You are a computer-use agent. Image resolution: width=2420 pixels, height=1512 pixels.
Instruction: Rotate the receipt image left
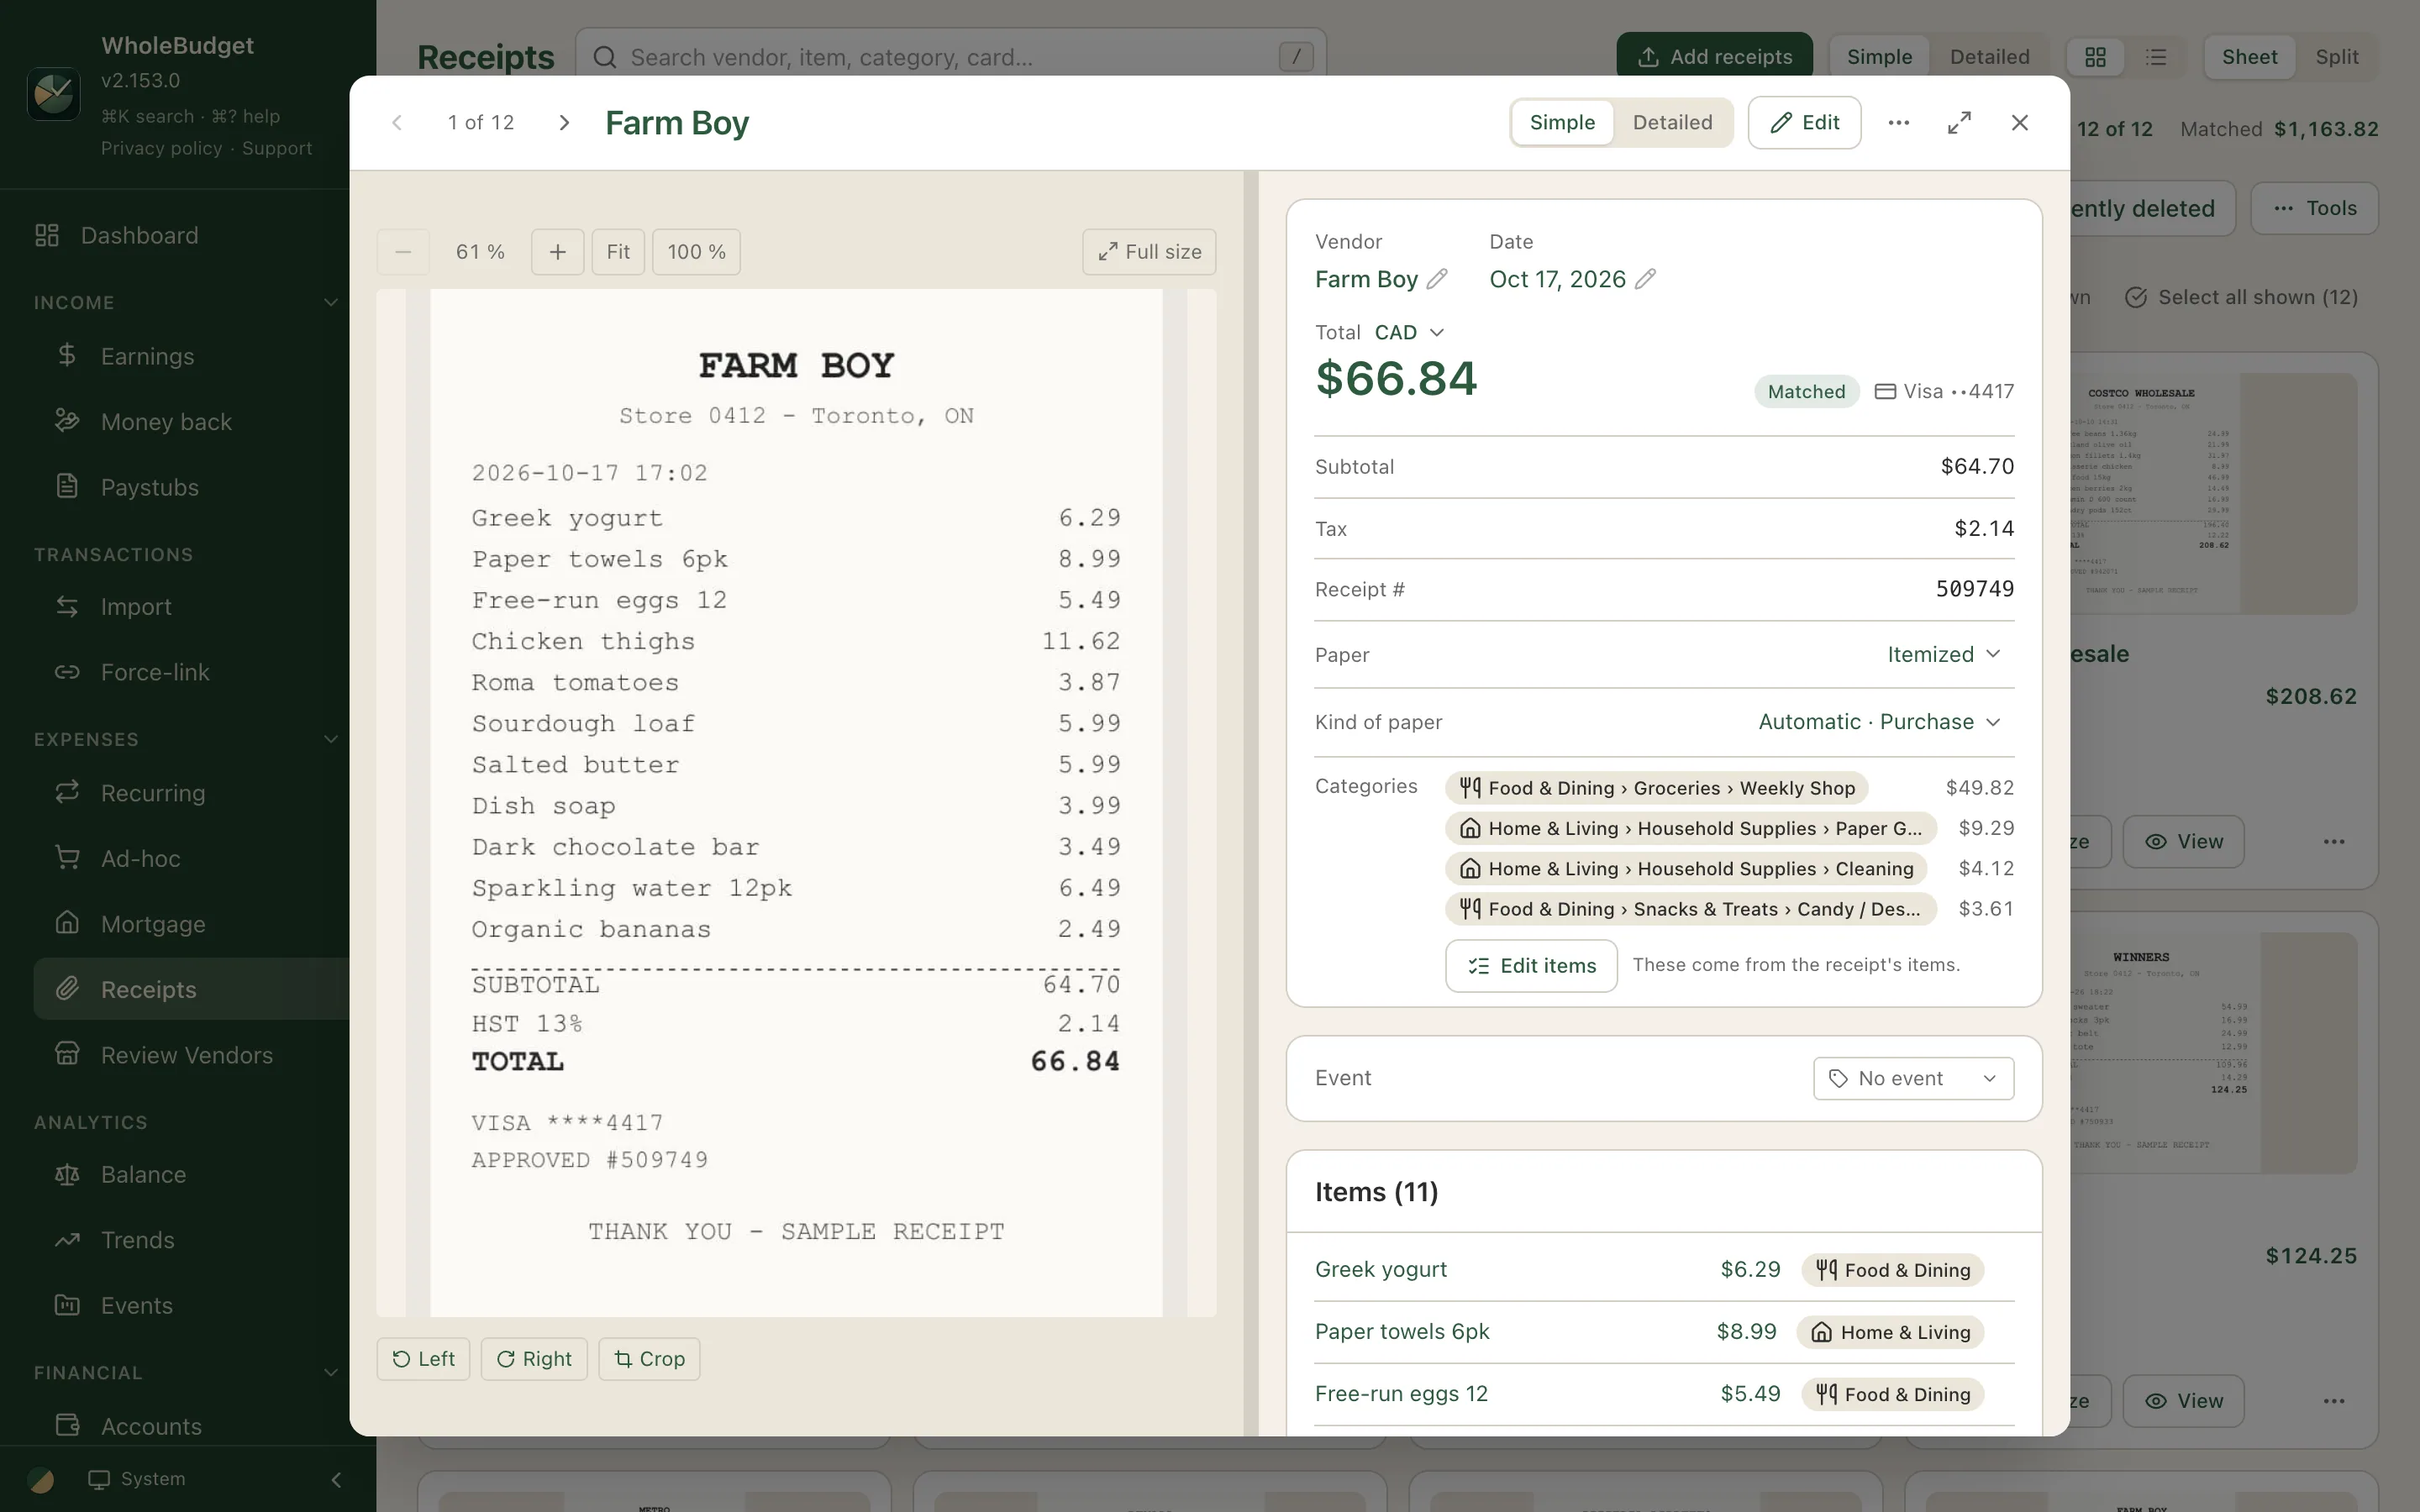coord(423,1358)
